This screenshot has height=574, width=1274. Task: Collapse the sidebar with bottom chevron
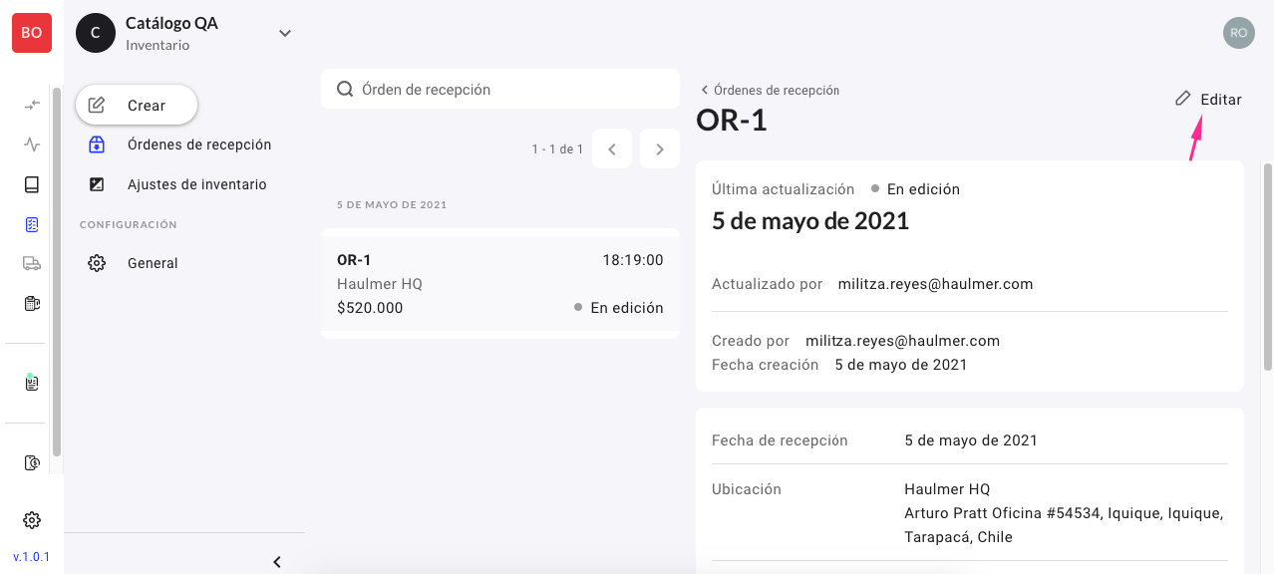pos(277,562)
